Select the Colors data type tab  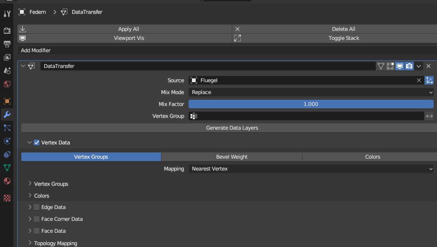[x=372, y=157]
